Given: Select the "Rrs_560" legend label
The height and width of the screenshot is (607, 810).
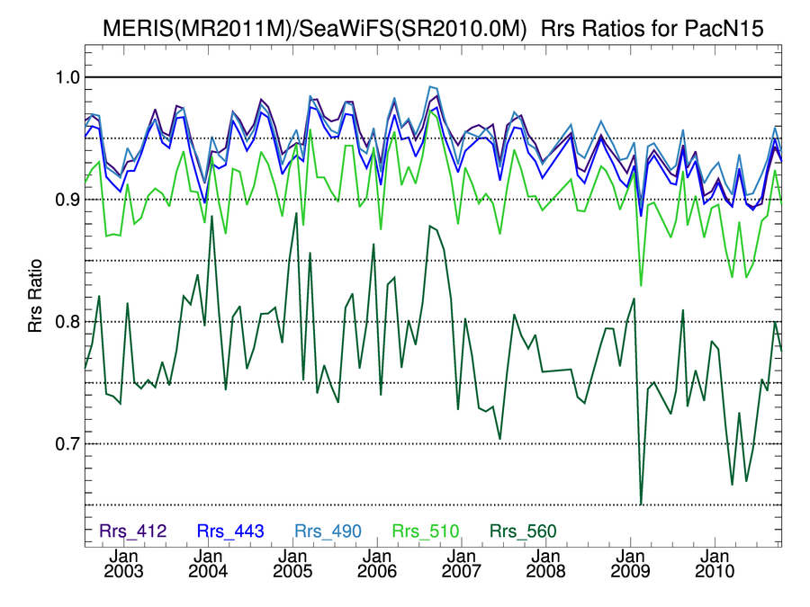Looking at the screenshot, I should coord(523,531).
